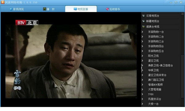Play channel TVB8

pyautogui.click(x=151, y=94)
